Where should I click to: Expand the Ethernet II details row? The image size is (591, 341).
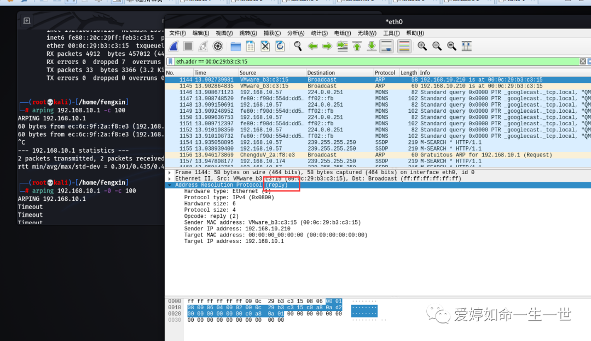click(x=170, y=179)
